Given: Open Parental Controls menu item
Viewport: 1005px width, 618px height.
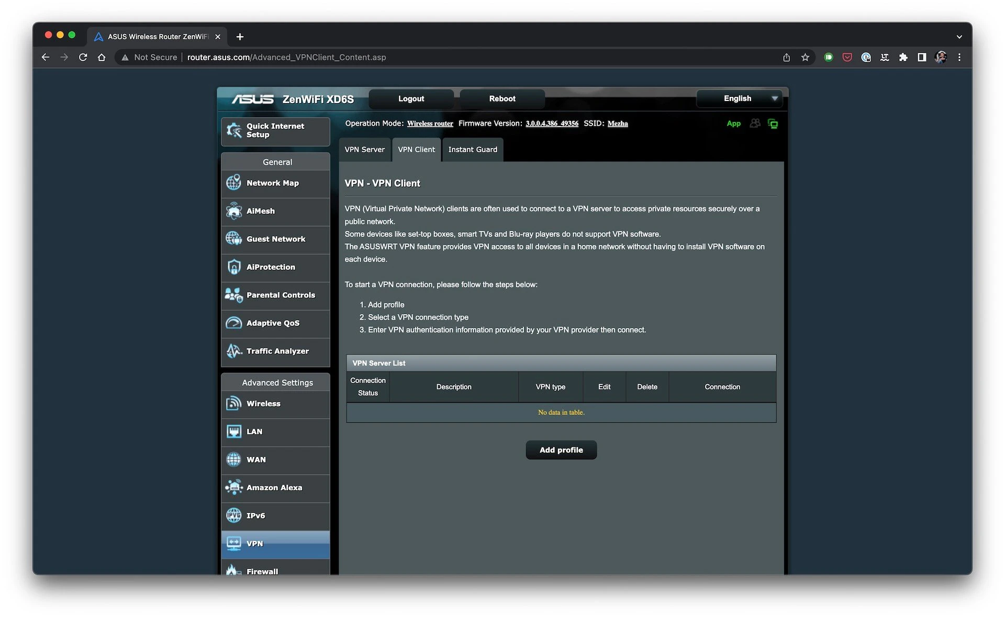Looking at the screenshot, I should (275, 296).
